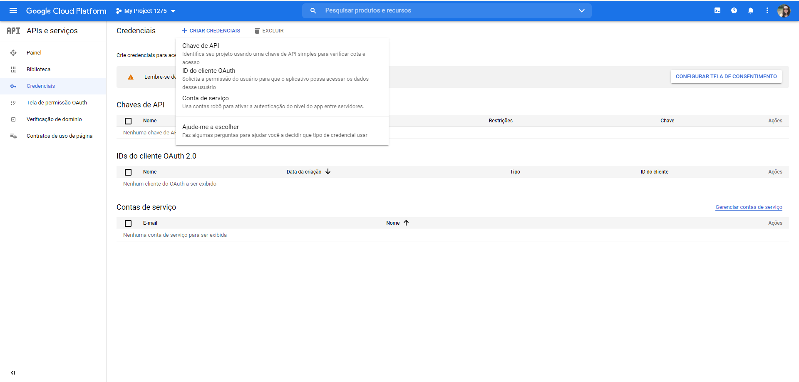Screen dimensions: 799x382
Task: Toggle select-all checkbox in OAuth client IDs table
Action: [128, 172]
